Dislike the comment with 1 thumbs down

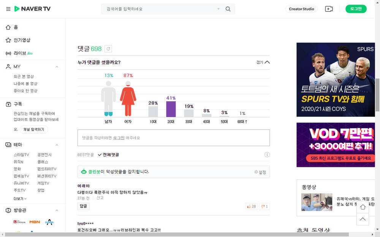click(x=264, y=206)
